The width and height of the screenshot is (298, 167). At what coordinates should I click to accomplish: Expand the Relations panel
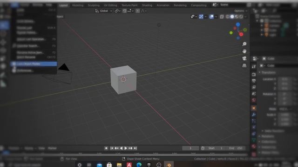point(266,136)
